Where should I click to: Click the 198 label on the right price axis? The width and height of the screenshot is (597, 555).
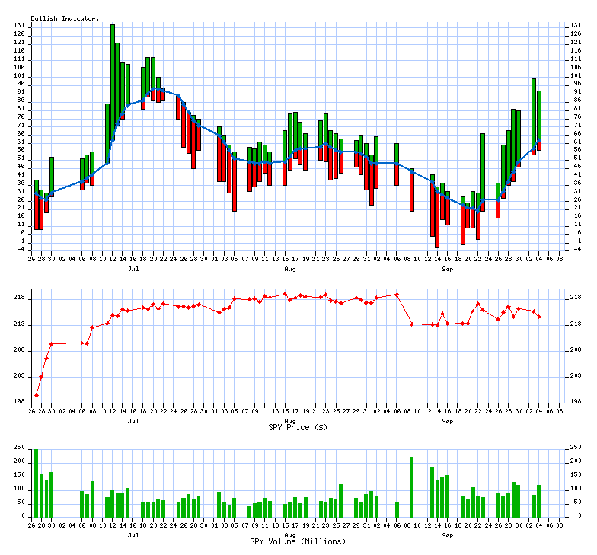576,402
